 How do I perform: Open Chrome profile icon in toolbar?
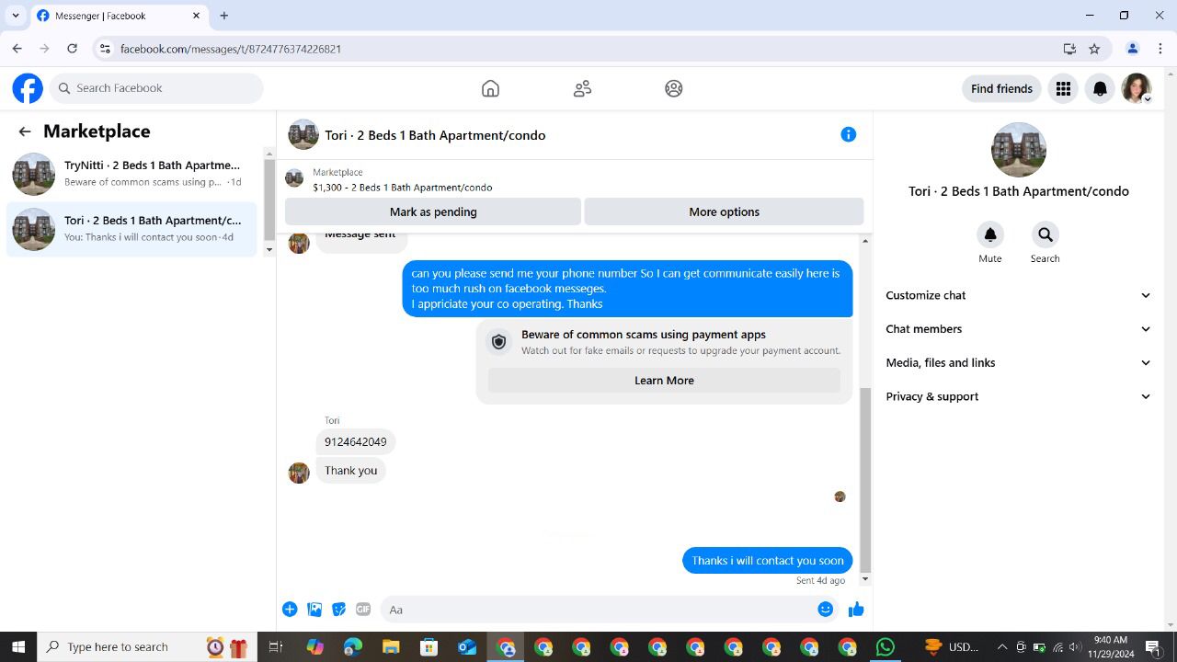pos(1133,49)
